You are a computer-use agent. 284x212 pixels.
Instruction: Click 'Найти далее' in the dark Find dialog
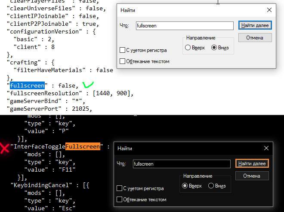[252, 164]
